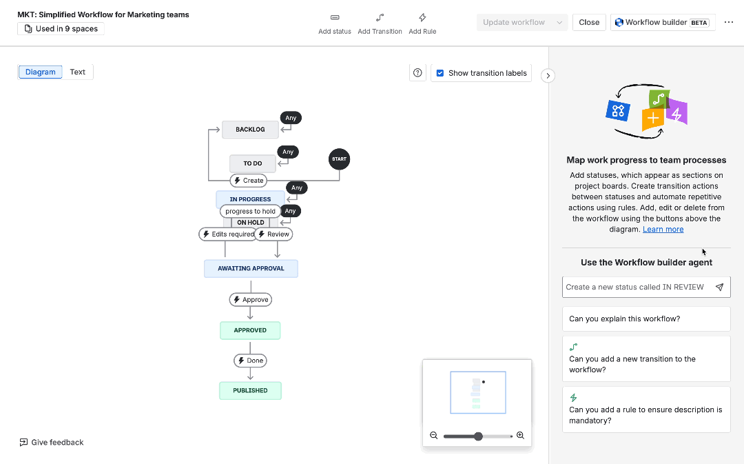The image size is (744, 464).
Task: Click the Any badge beside IN PROGRESS
Action: click(296, 188)
